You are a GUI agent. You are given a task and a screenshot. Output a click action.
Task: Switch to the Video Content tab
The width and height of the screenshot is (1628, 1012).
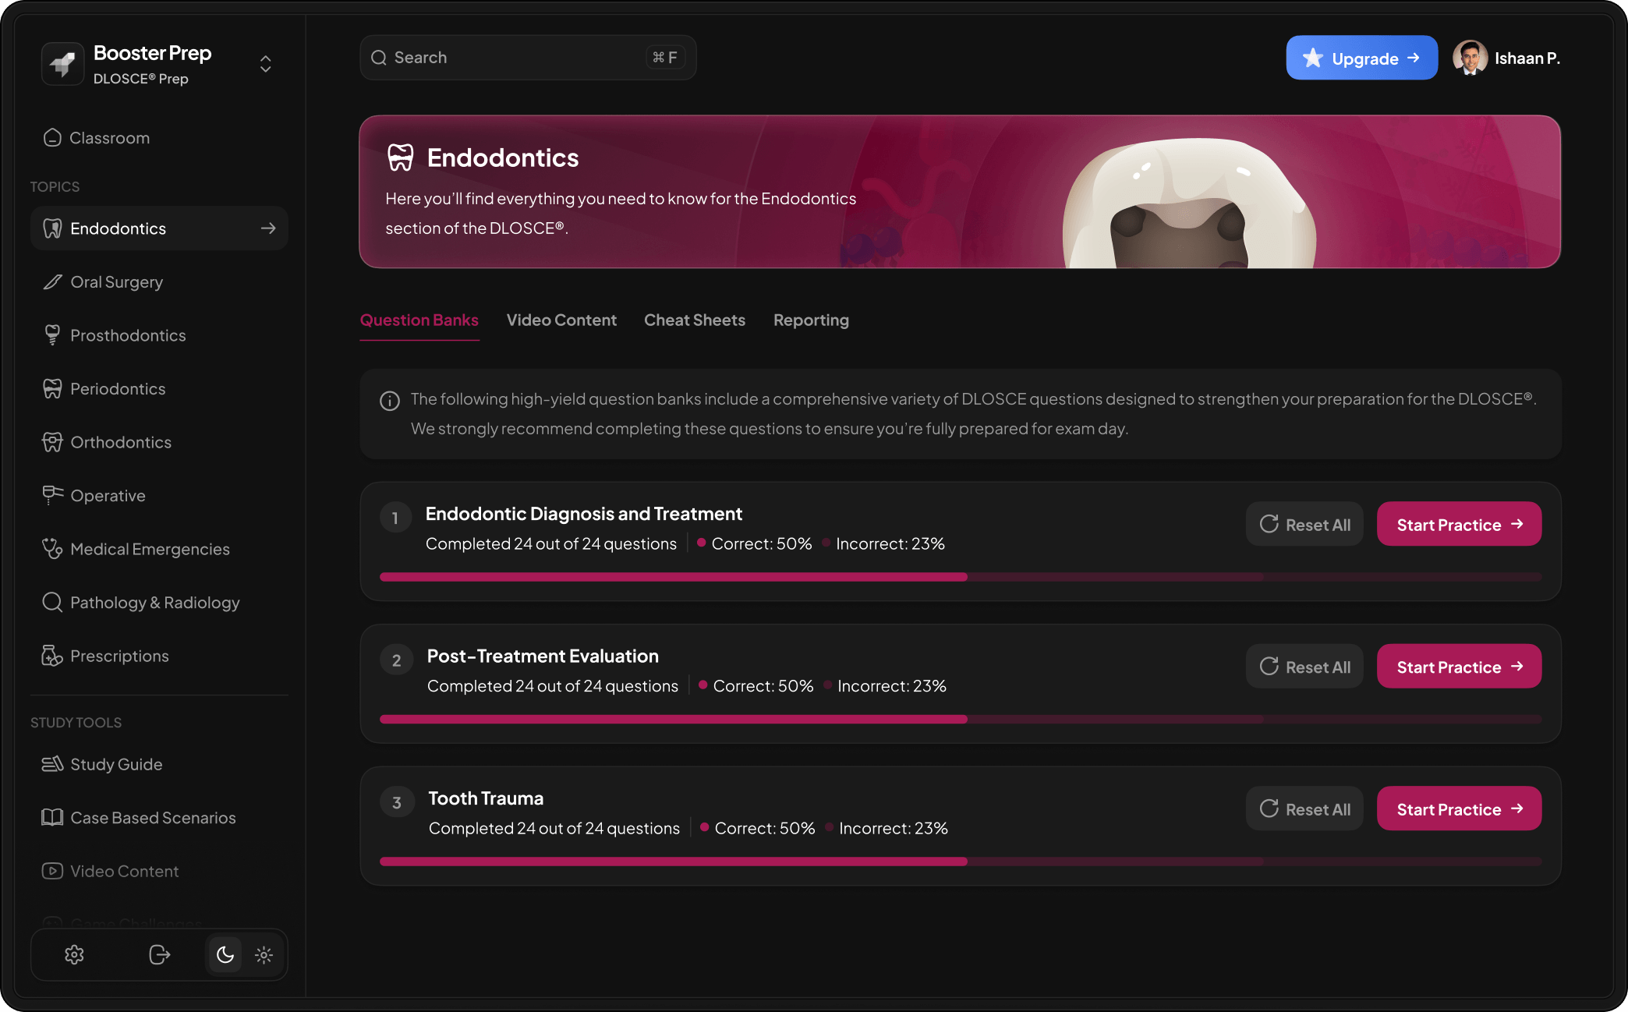[561, 320]
